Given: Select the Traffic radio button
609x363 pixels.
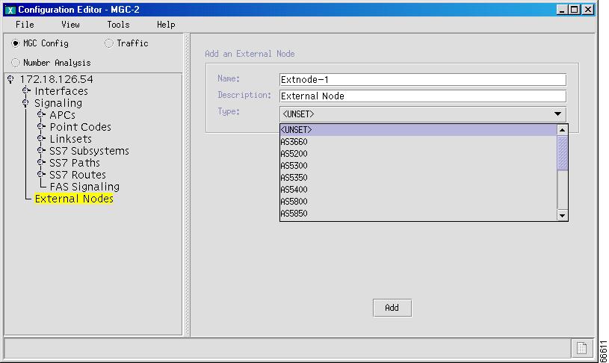Looking at the screenshot, I should (109, 43).
